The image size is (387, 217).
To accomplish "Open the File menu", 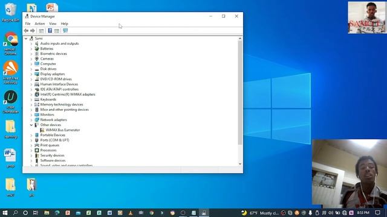I will (x=28, y=24).
